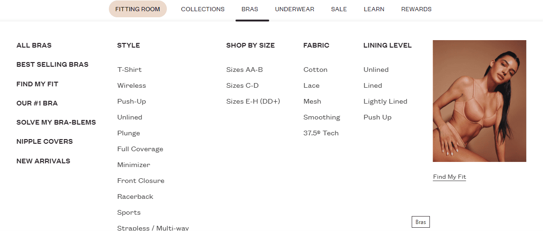Click the All Bras link
The height and width of the screenshot is (231, 543).
[34, 45]
